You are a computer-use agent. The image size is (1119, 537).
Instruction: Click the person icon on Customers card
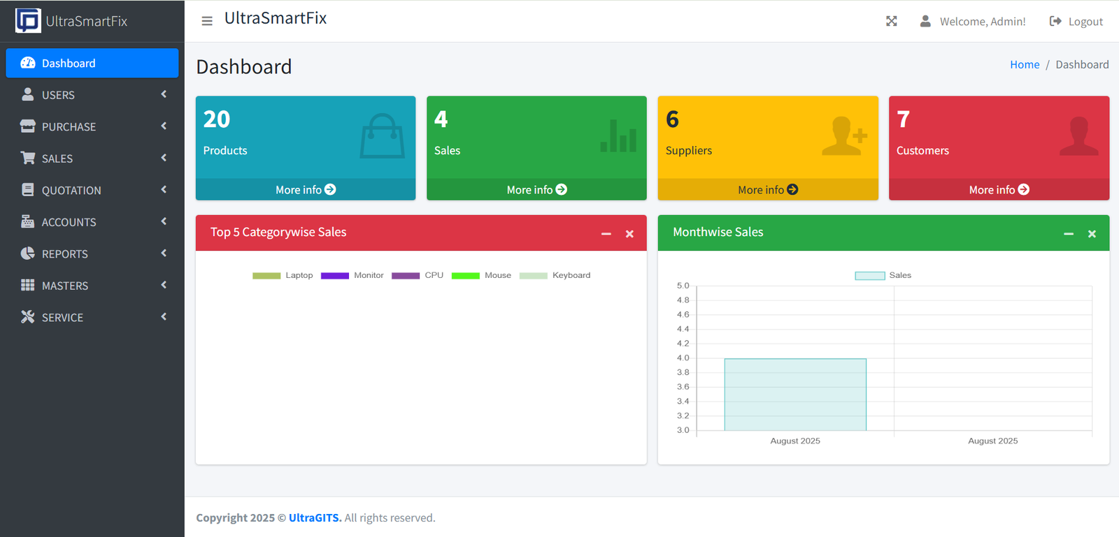1079,136
